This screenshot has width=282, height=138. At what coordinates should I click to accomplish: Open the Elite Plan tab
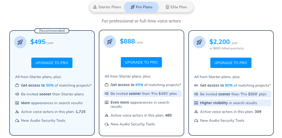176,7
